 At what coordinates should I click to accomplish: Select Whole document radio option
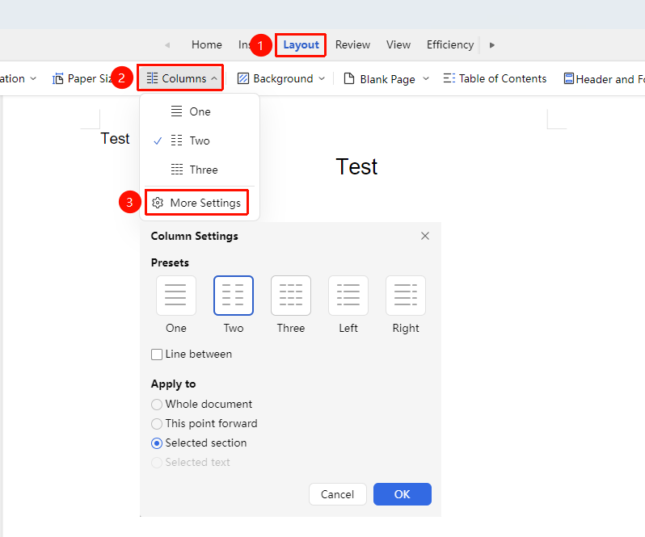157,405
